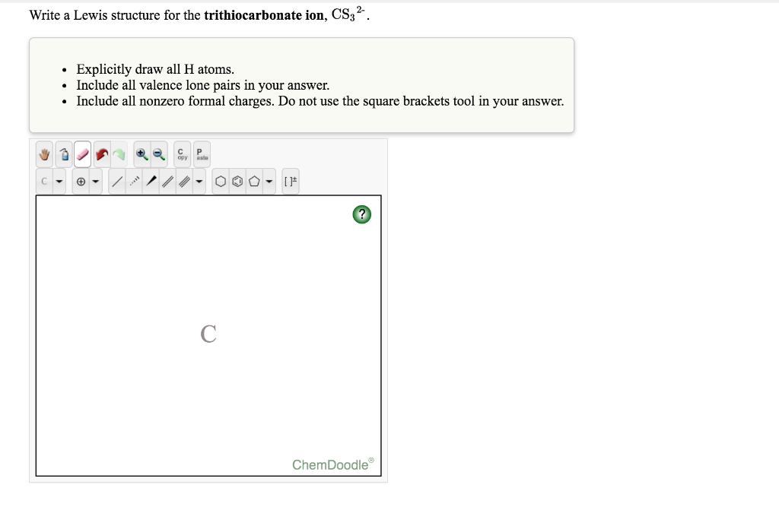Zoom in with the plus magnifier
Screen dimensions: 779x510
coord(142,154)
